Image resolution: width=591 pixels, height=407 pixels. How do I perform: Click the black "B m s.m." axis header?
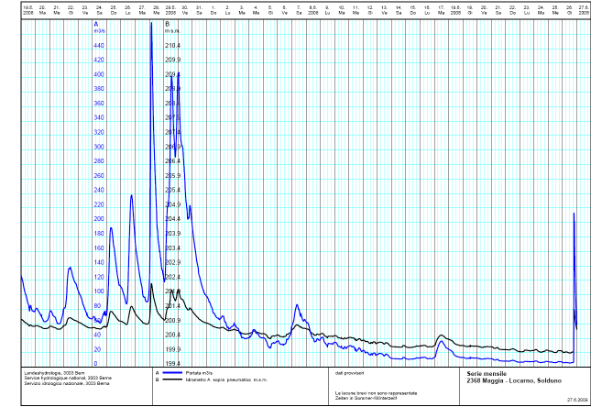[x=169, y=27]
